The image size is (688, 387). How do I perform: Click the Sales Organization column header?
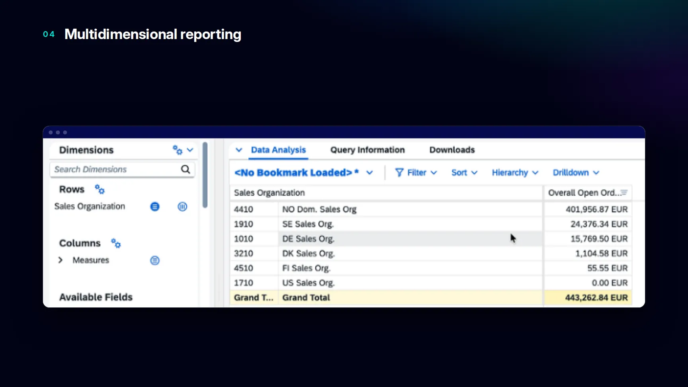tap(386, 193)
